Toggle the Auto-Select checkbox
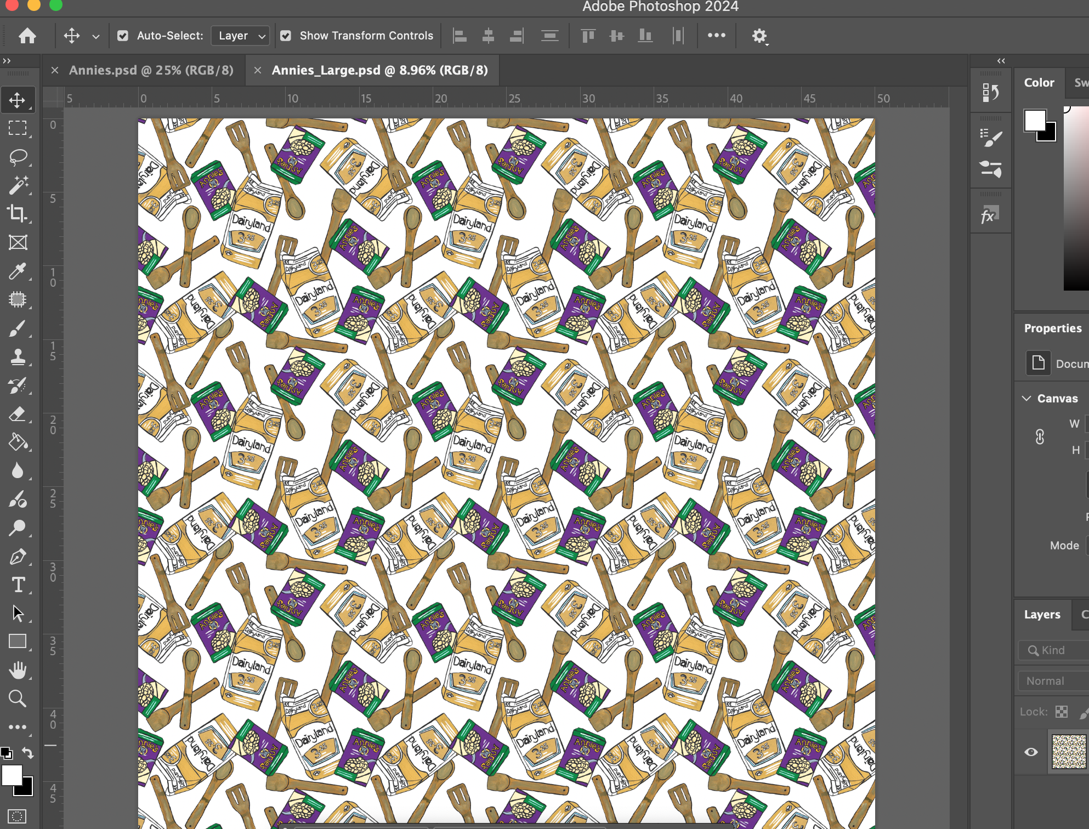 123,36
